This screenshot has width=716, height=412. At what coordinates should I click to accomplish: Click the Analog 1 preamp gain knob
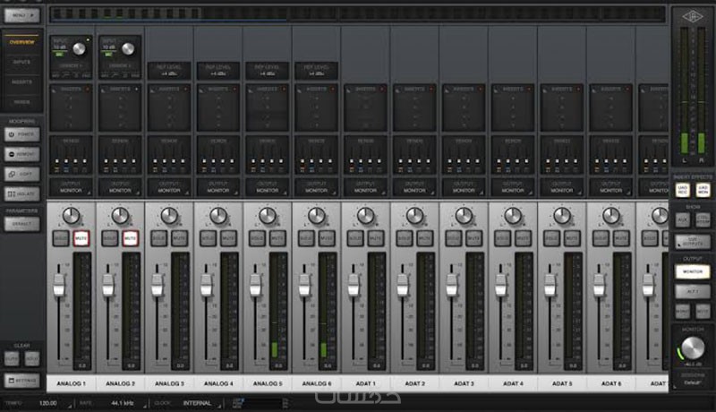79,49
